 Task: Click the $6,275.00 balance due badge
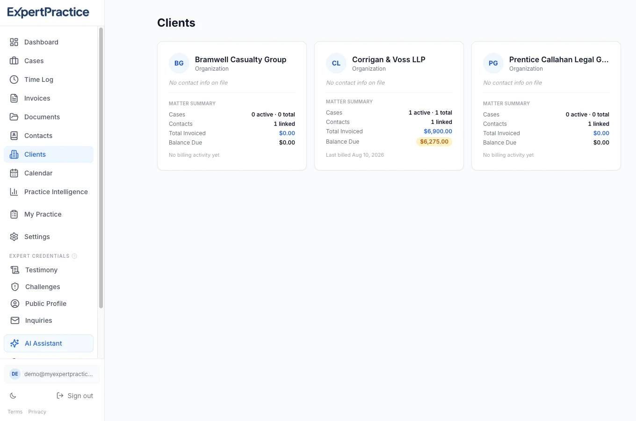[434, 142]
